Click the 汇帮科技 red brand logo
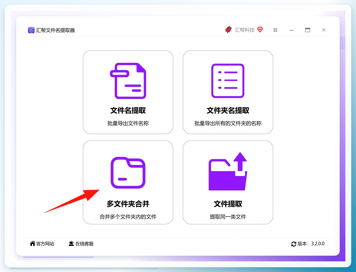 pyautogui.click(x=229, y=30)
